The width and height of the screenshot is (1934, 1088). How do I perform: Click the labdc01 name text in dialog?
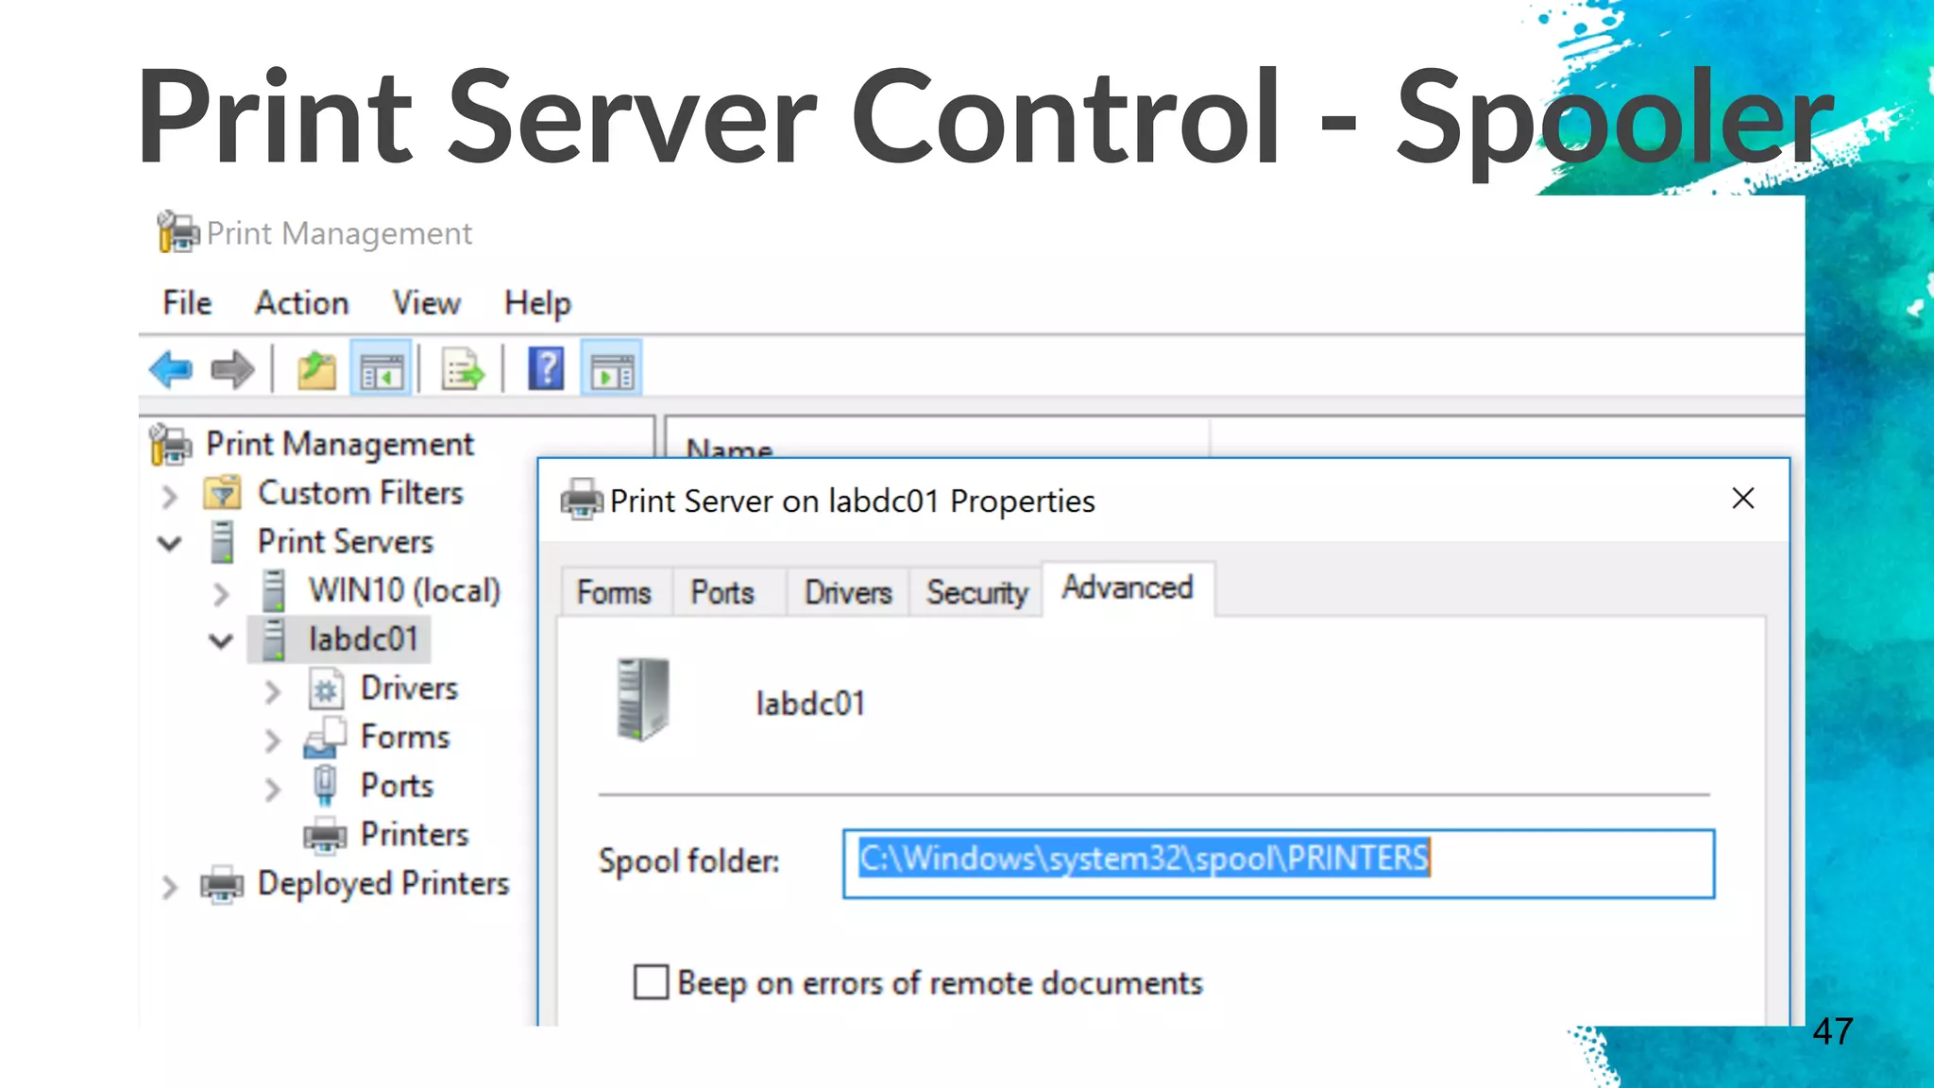coord(810,704)
